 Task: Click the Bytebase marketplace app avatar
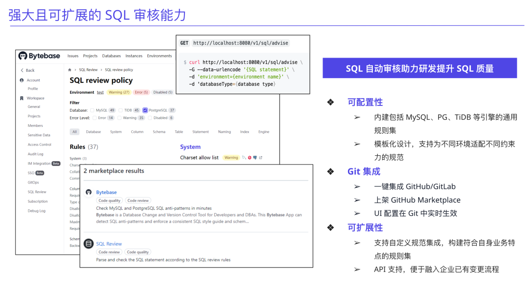[89, 192]
